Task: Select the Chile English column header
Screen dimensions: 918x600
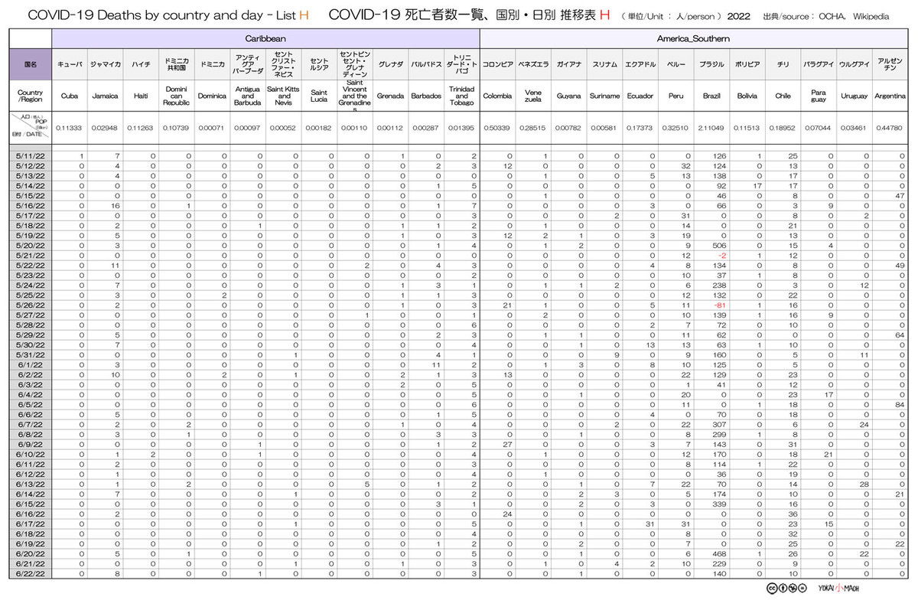Action: coord(783,97)
